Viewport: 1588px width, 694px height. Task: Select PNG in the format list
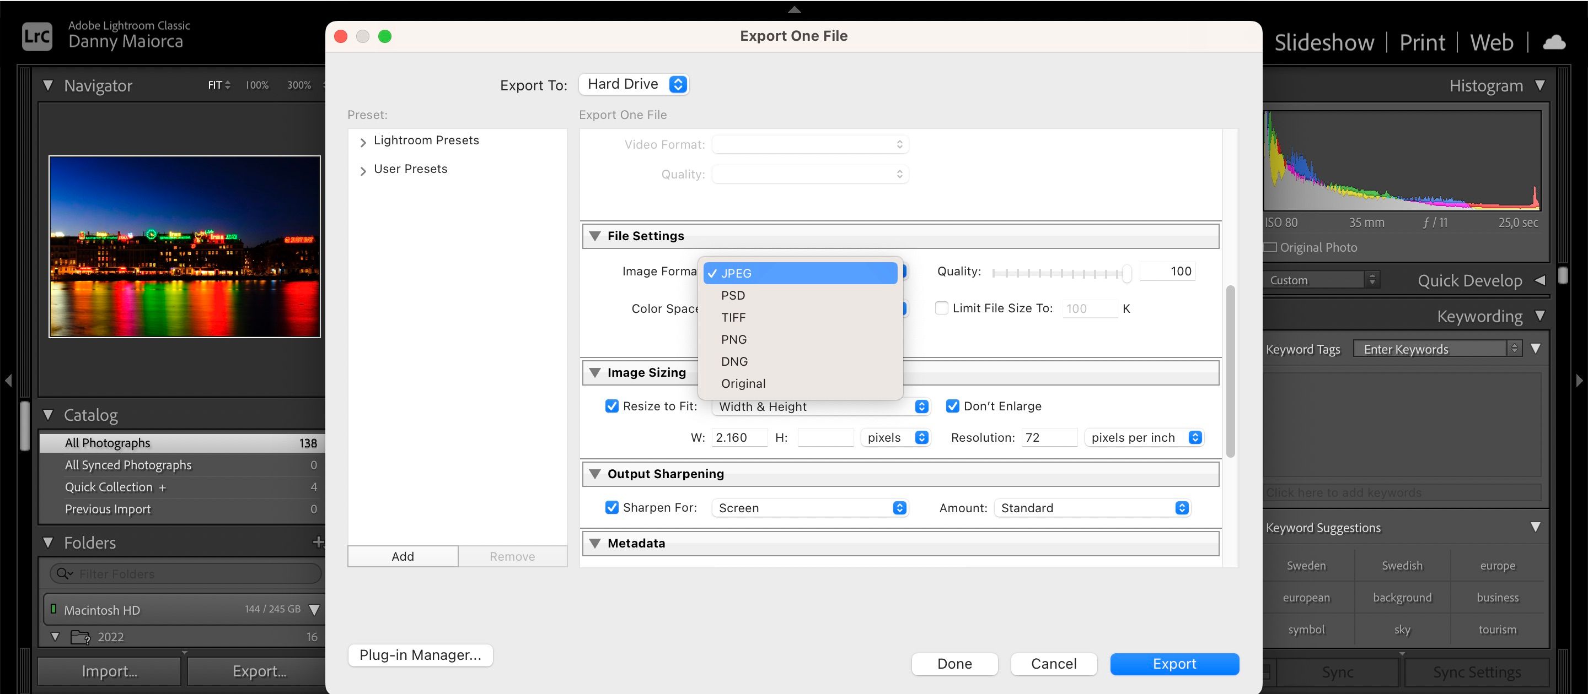(x=733, y=339)
